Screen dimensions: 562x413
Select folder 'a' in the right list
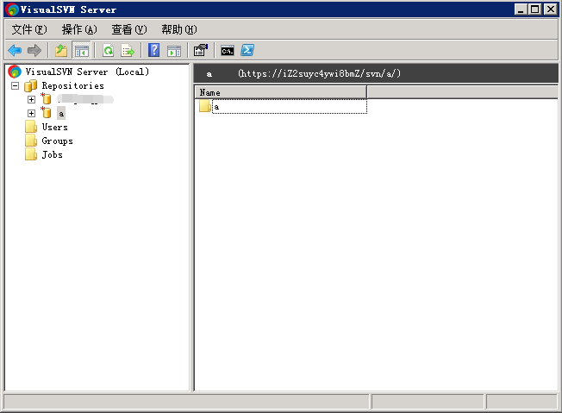click(290, 106)
